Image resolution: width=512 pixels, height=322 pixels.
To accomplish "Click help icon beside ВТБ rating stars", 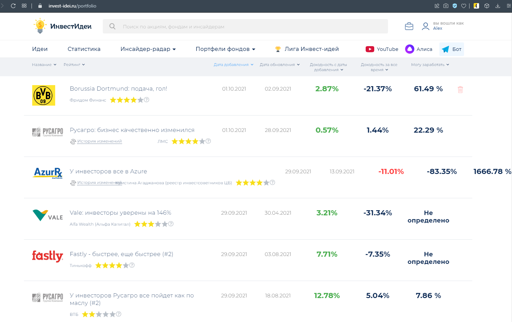I will (x=119, y=314).
